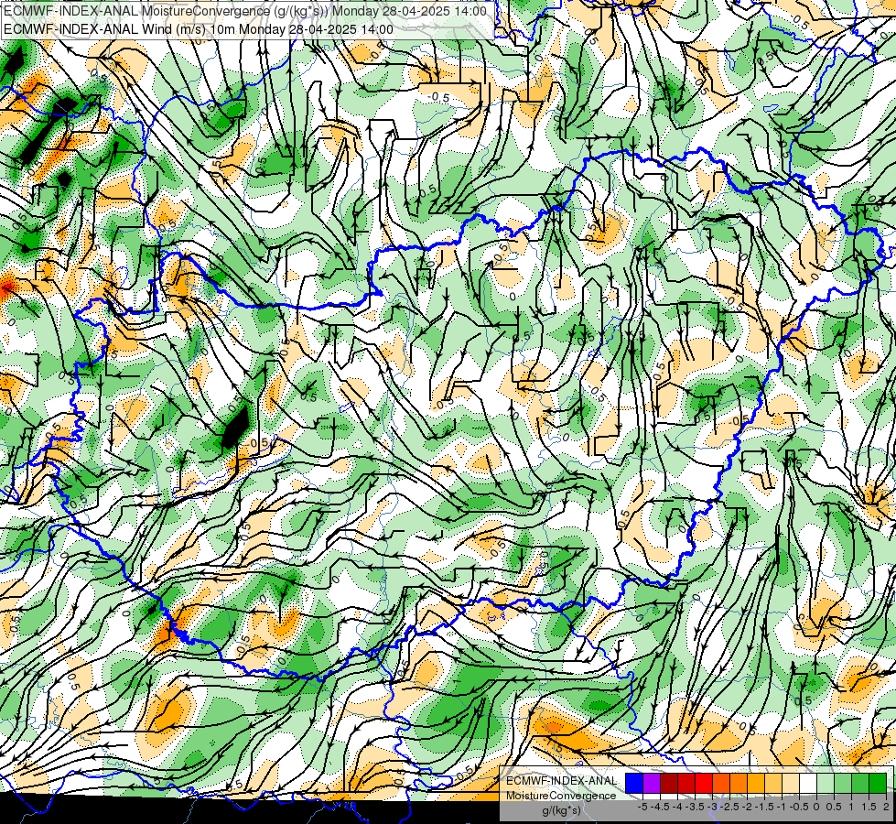The width and height of the screenshot is (896, 824).
Task: Click the darkest green legend swatch
Action: pyautogui.click(x=877, y=784)
